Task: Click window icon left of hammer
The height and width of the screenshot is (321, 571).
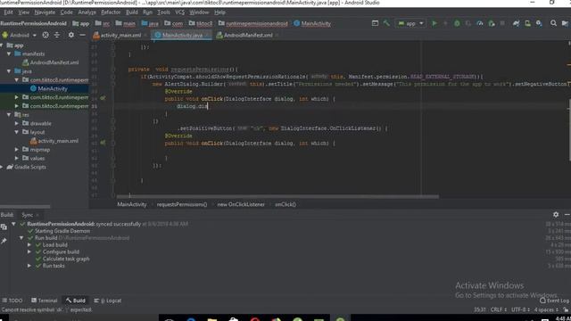Action: [375, 23]
